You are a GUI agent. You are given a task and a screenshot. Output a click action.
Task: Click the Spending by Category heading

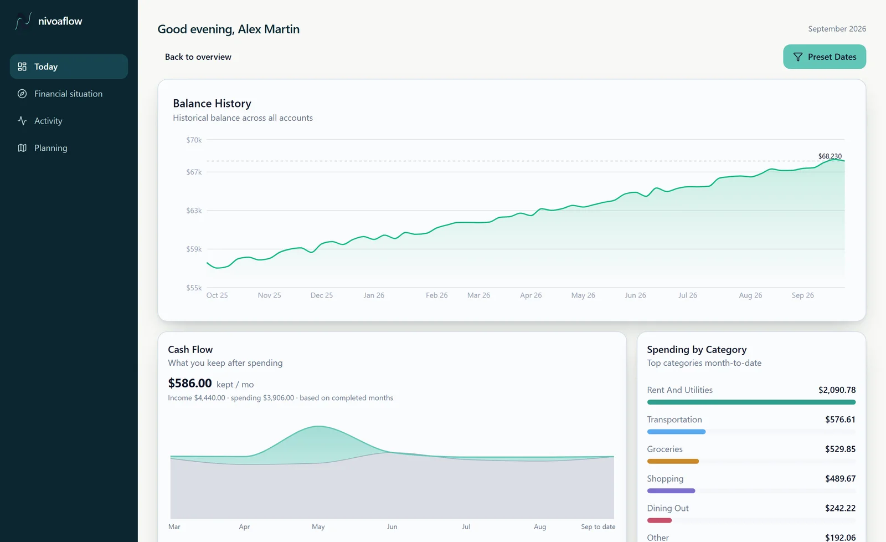(697, 350)
